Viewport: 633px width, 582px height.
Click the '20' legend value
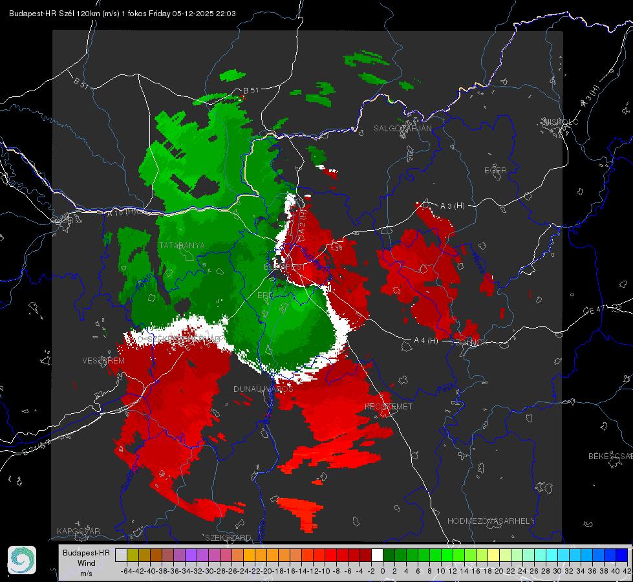point(499,571)
